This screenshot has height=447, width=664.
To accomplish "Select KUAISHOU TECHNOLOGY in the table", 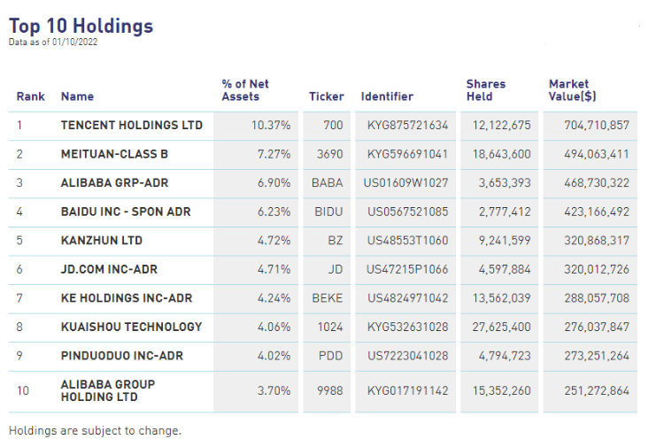I will click(x=131, y=327).
